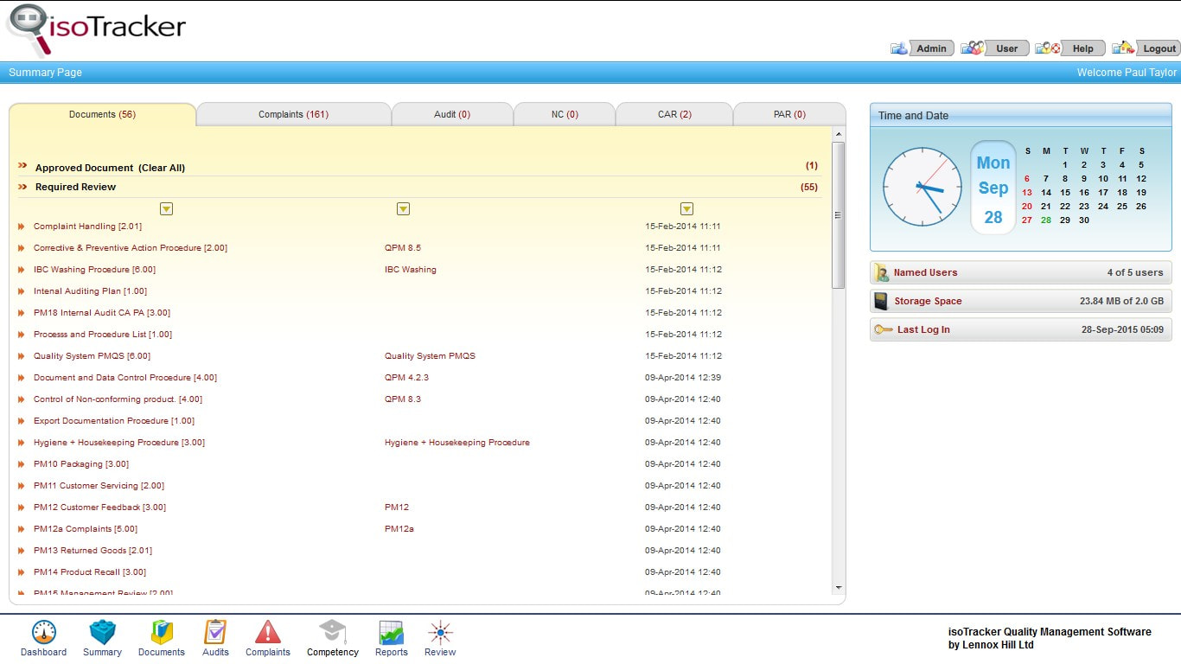The width and height of the screenshot is (1181, 664).
Task: Select the Competency graduation cap icon
Action: [332, 632]
